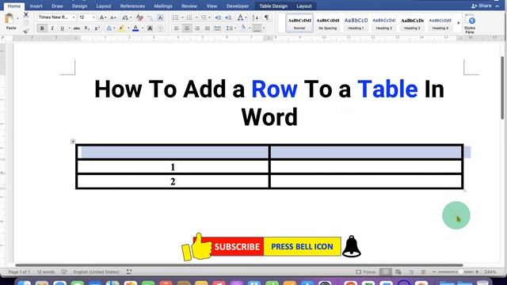Click the Paste clipboard icon

coord(10,18)
